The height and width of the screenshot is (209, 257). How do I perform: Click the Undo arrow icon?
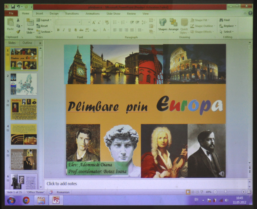18,7
